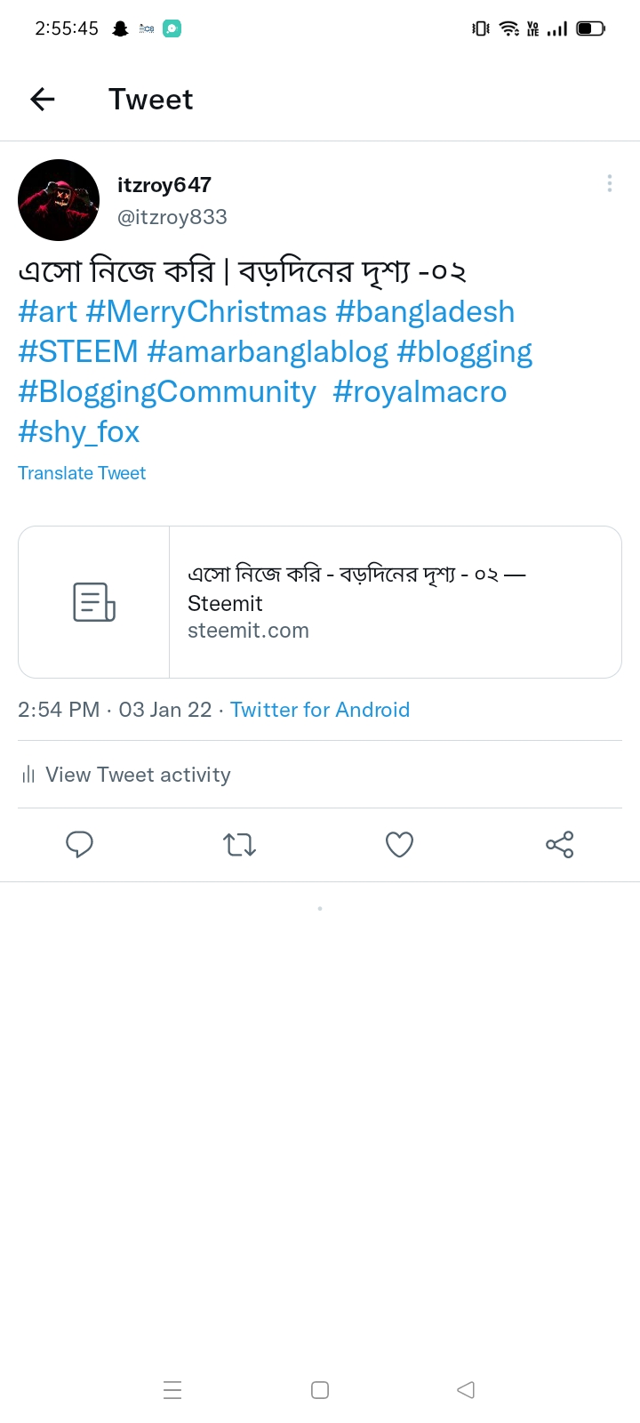Tap Android recent apps menu button
The image size is (640, 1423).
(172, 1389)
